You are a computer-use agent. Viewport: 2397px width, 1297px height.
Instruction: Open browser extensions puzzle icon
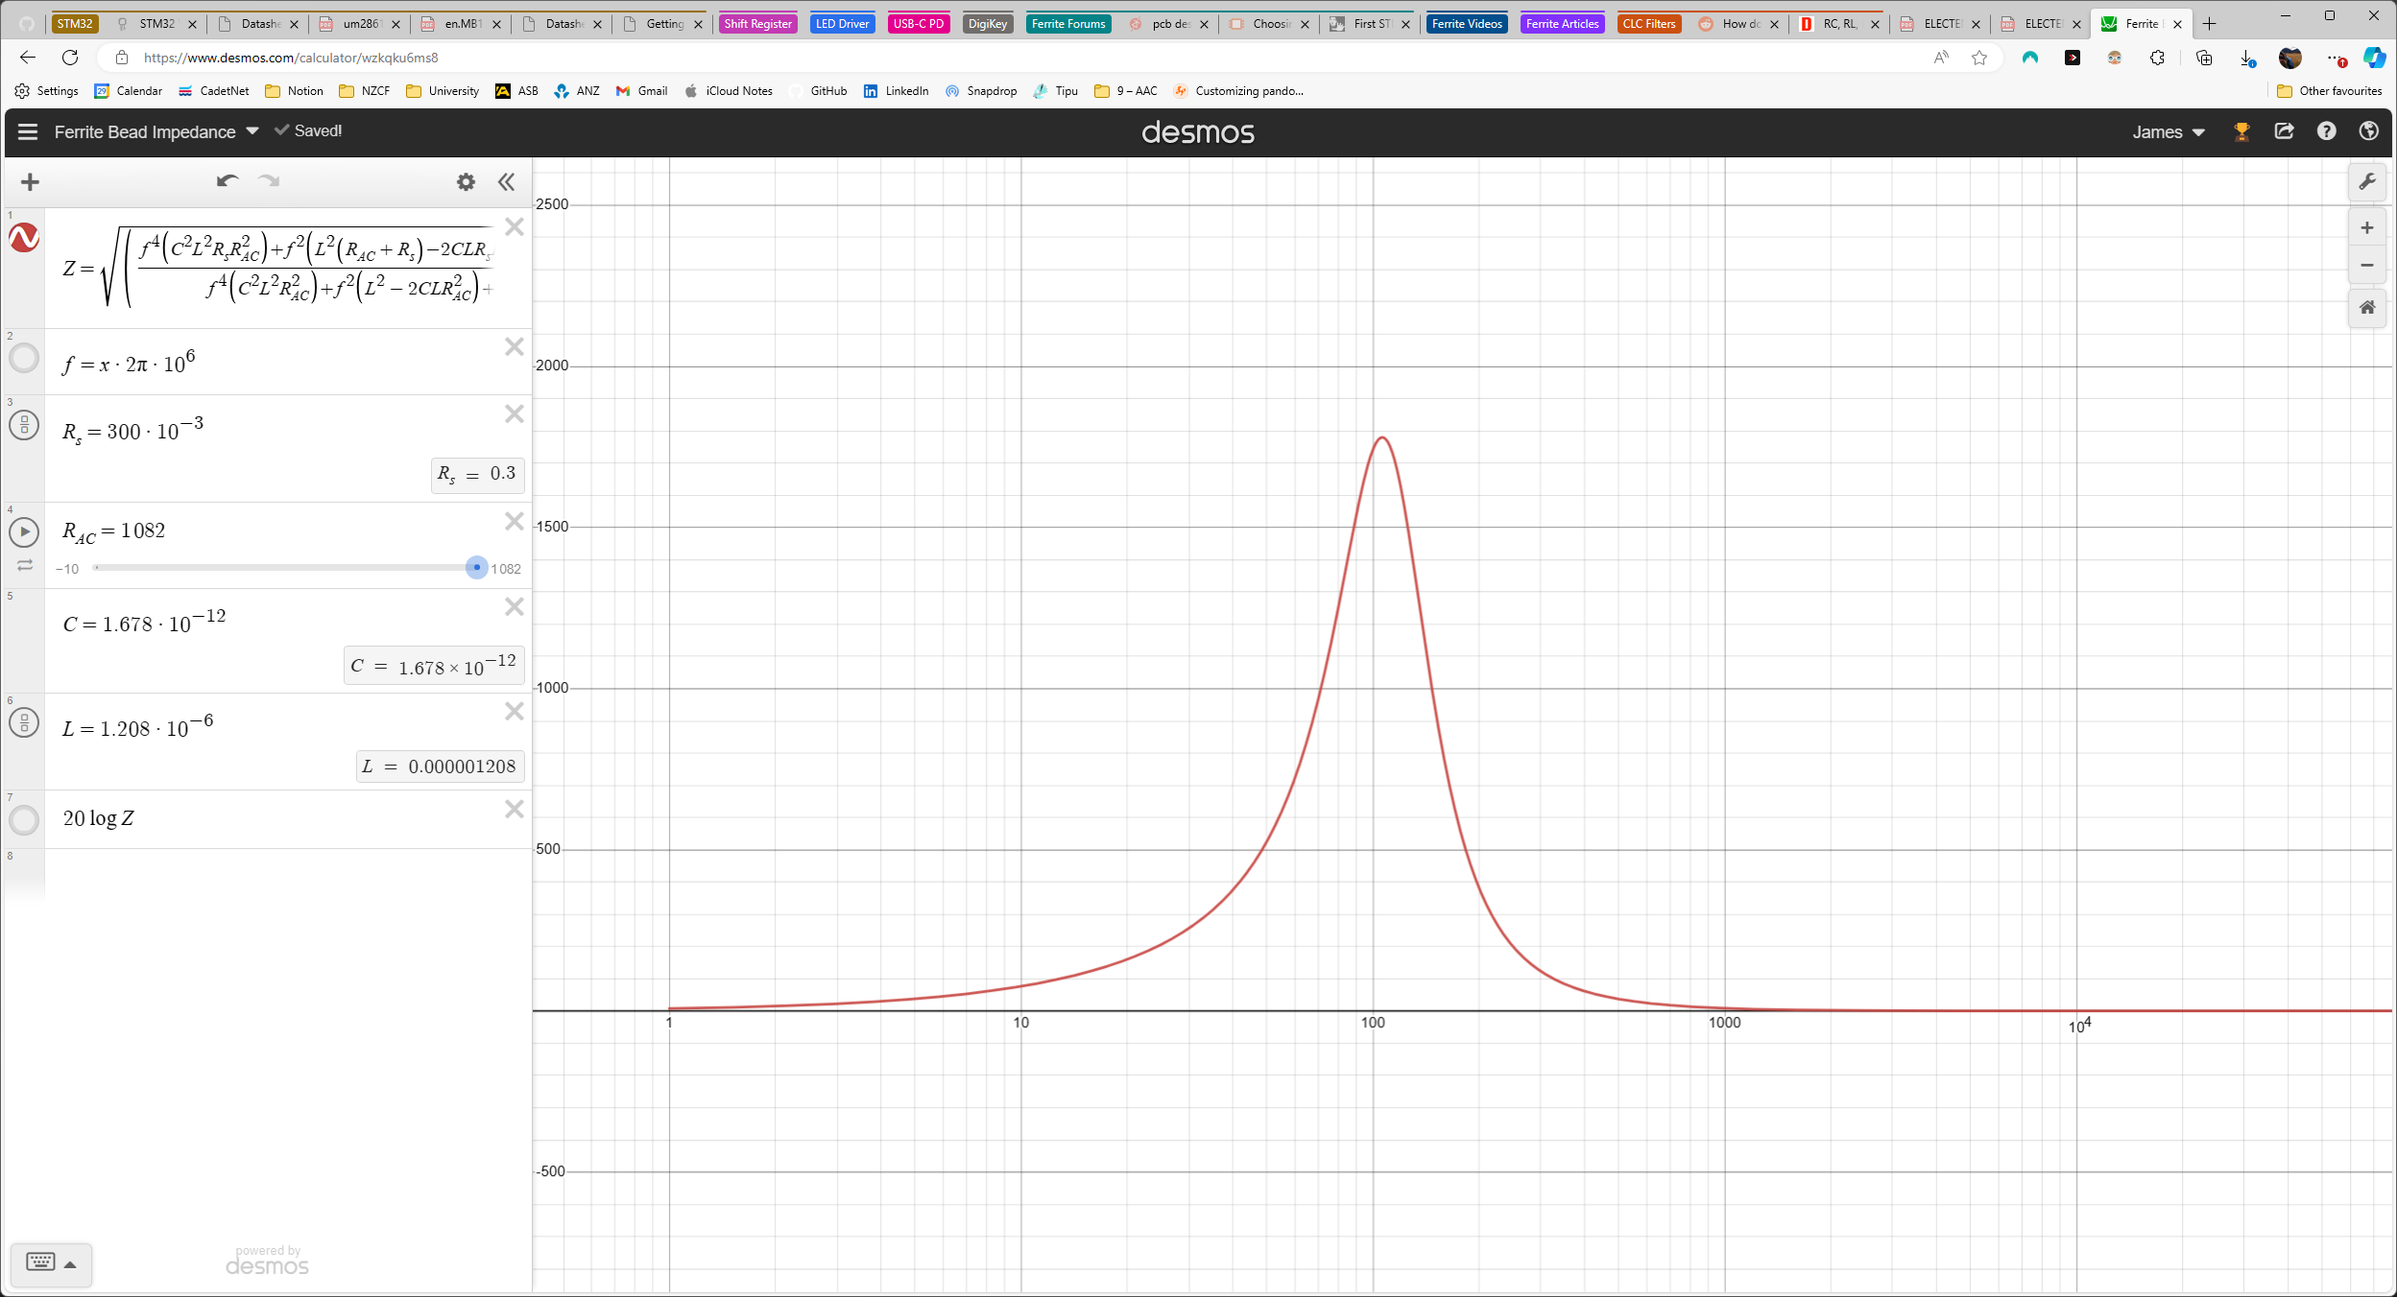[2157, 58]
